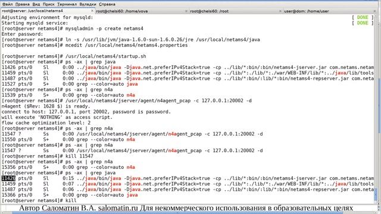Open the Вкладки menu
381x214 pixels.
pyautogui.click(x=88, y=4)
